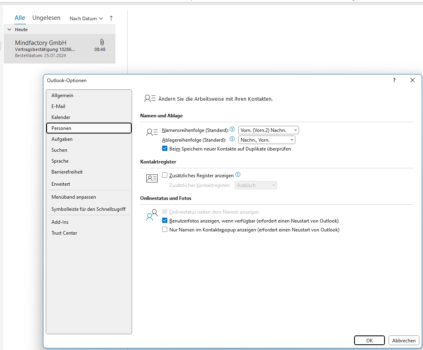Image resolution: width=423 pixels, height=350 pixels.
Task: Click the attachment paperclip on Mindfactory email
Action: pyautogui.click(x=102, y=42)
